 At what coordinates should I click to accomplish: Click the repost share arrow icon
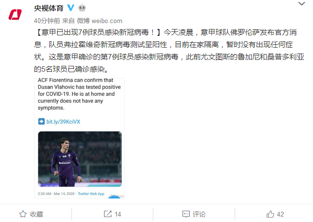click(108, 214)
